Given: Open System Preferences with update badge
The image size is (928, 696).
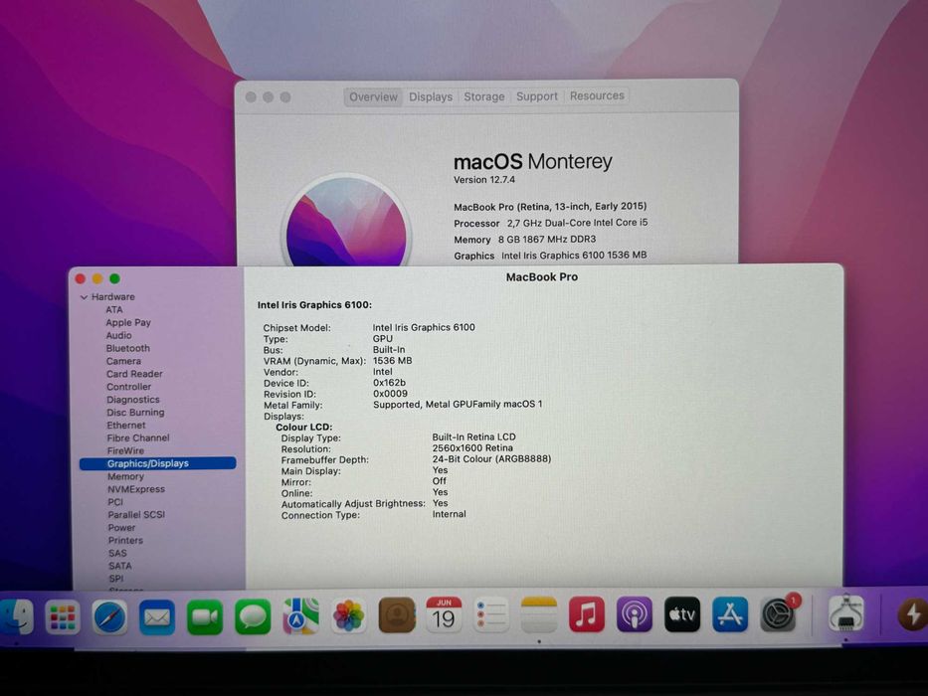Looking at the screenshot, I should 778,614.
